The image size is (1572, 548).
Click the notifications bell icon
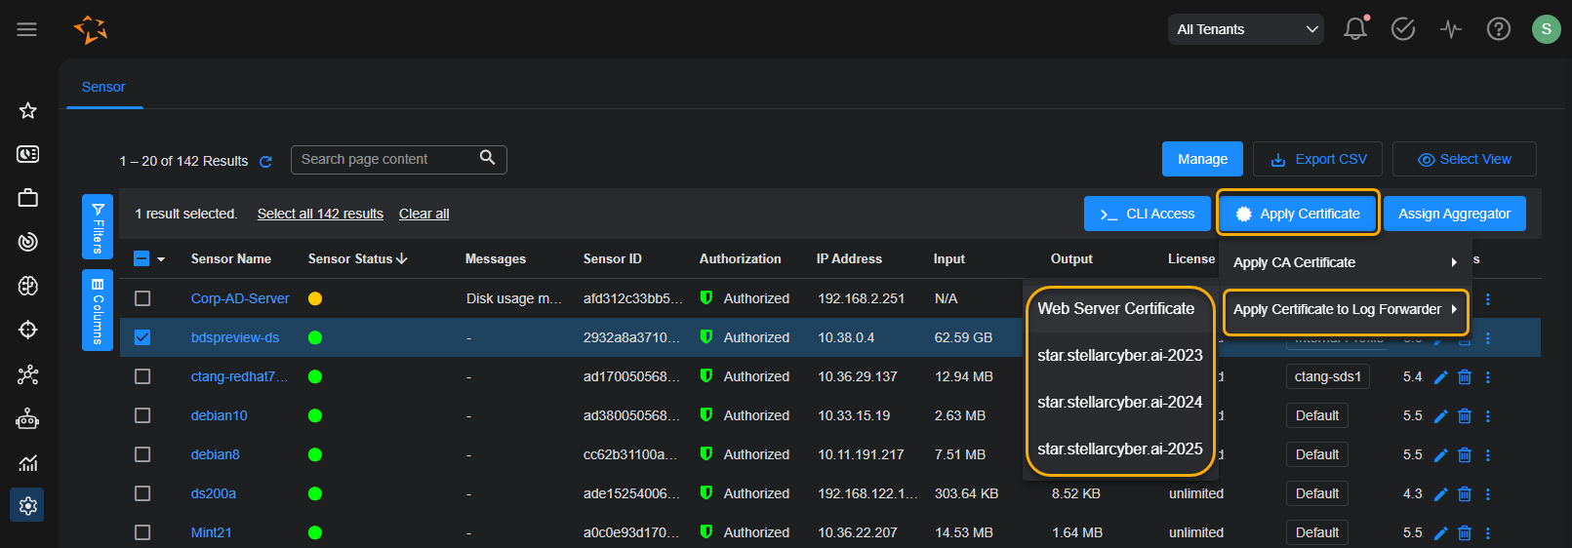(1354, 29)
